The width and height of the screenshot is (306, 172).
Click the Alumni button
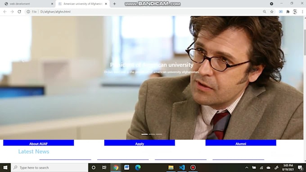tap(241, 143)
